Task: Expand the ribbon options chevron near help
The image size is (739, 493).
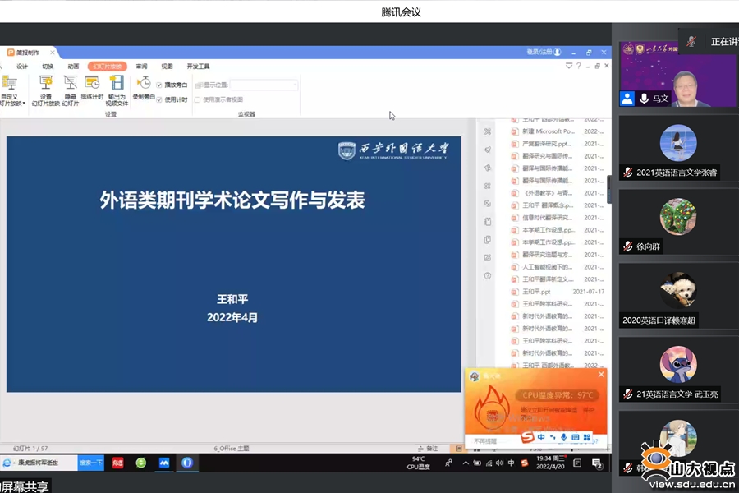Action: pyautogui.click(x=569, y=67)
